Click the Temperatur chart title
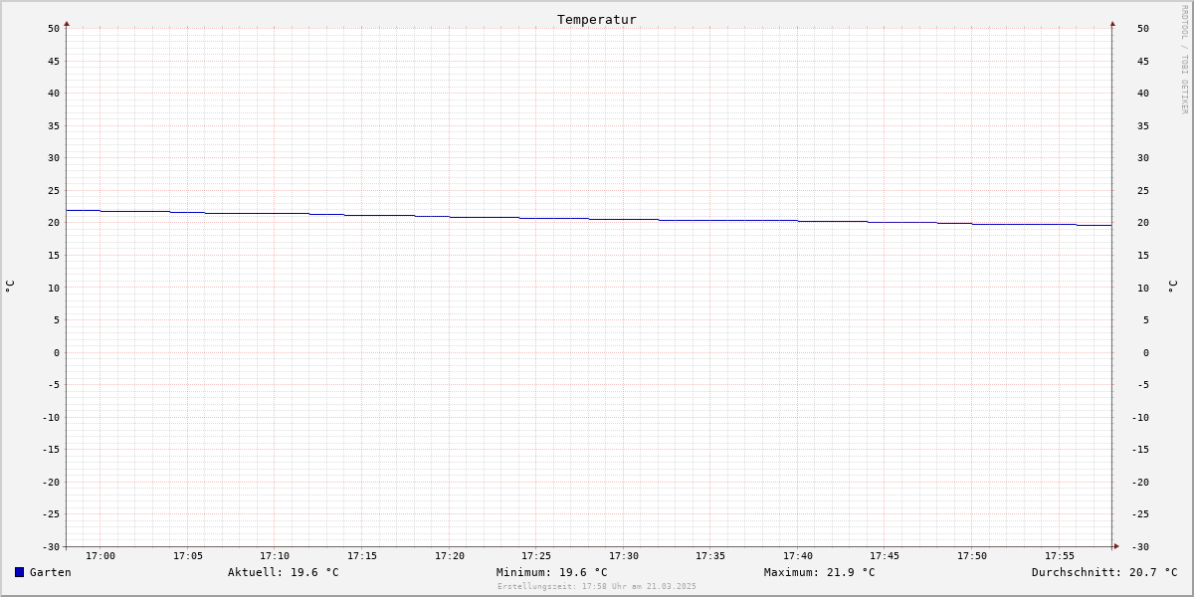1194x597 pixels. tap(597, 19)
